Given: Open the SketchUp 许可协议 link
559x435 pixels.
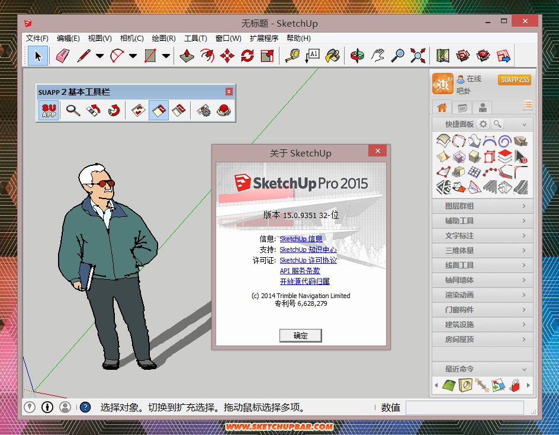Looking at the screenshot, I should pos(308,260).
